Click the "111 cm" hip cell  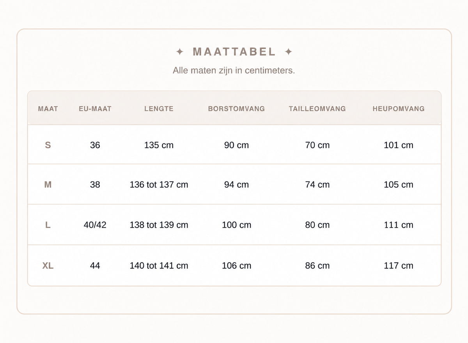pos(399,225)
